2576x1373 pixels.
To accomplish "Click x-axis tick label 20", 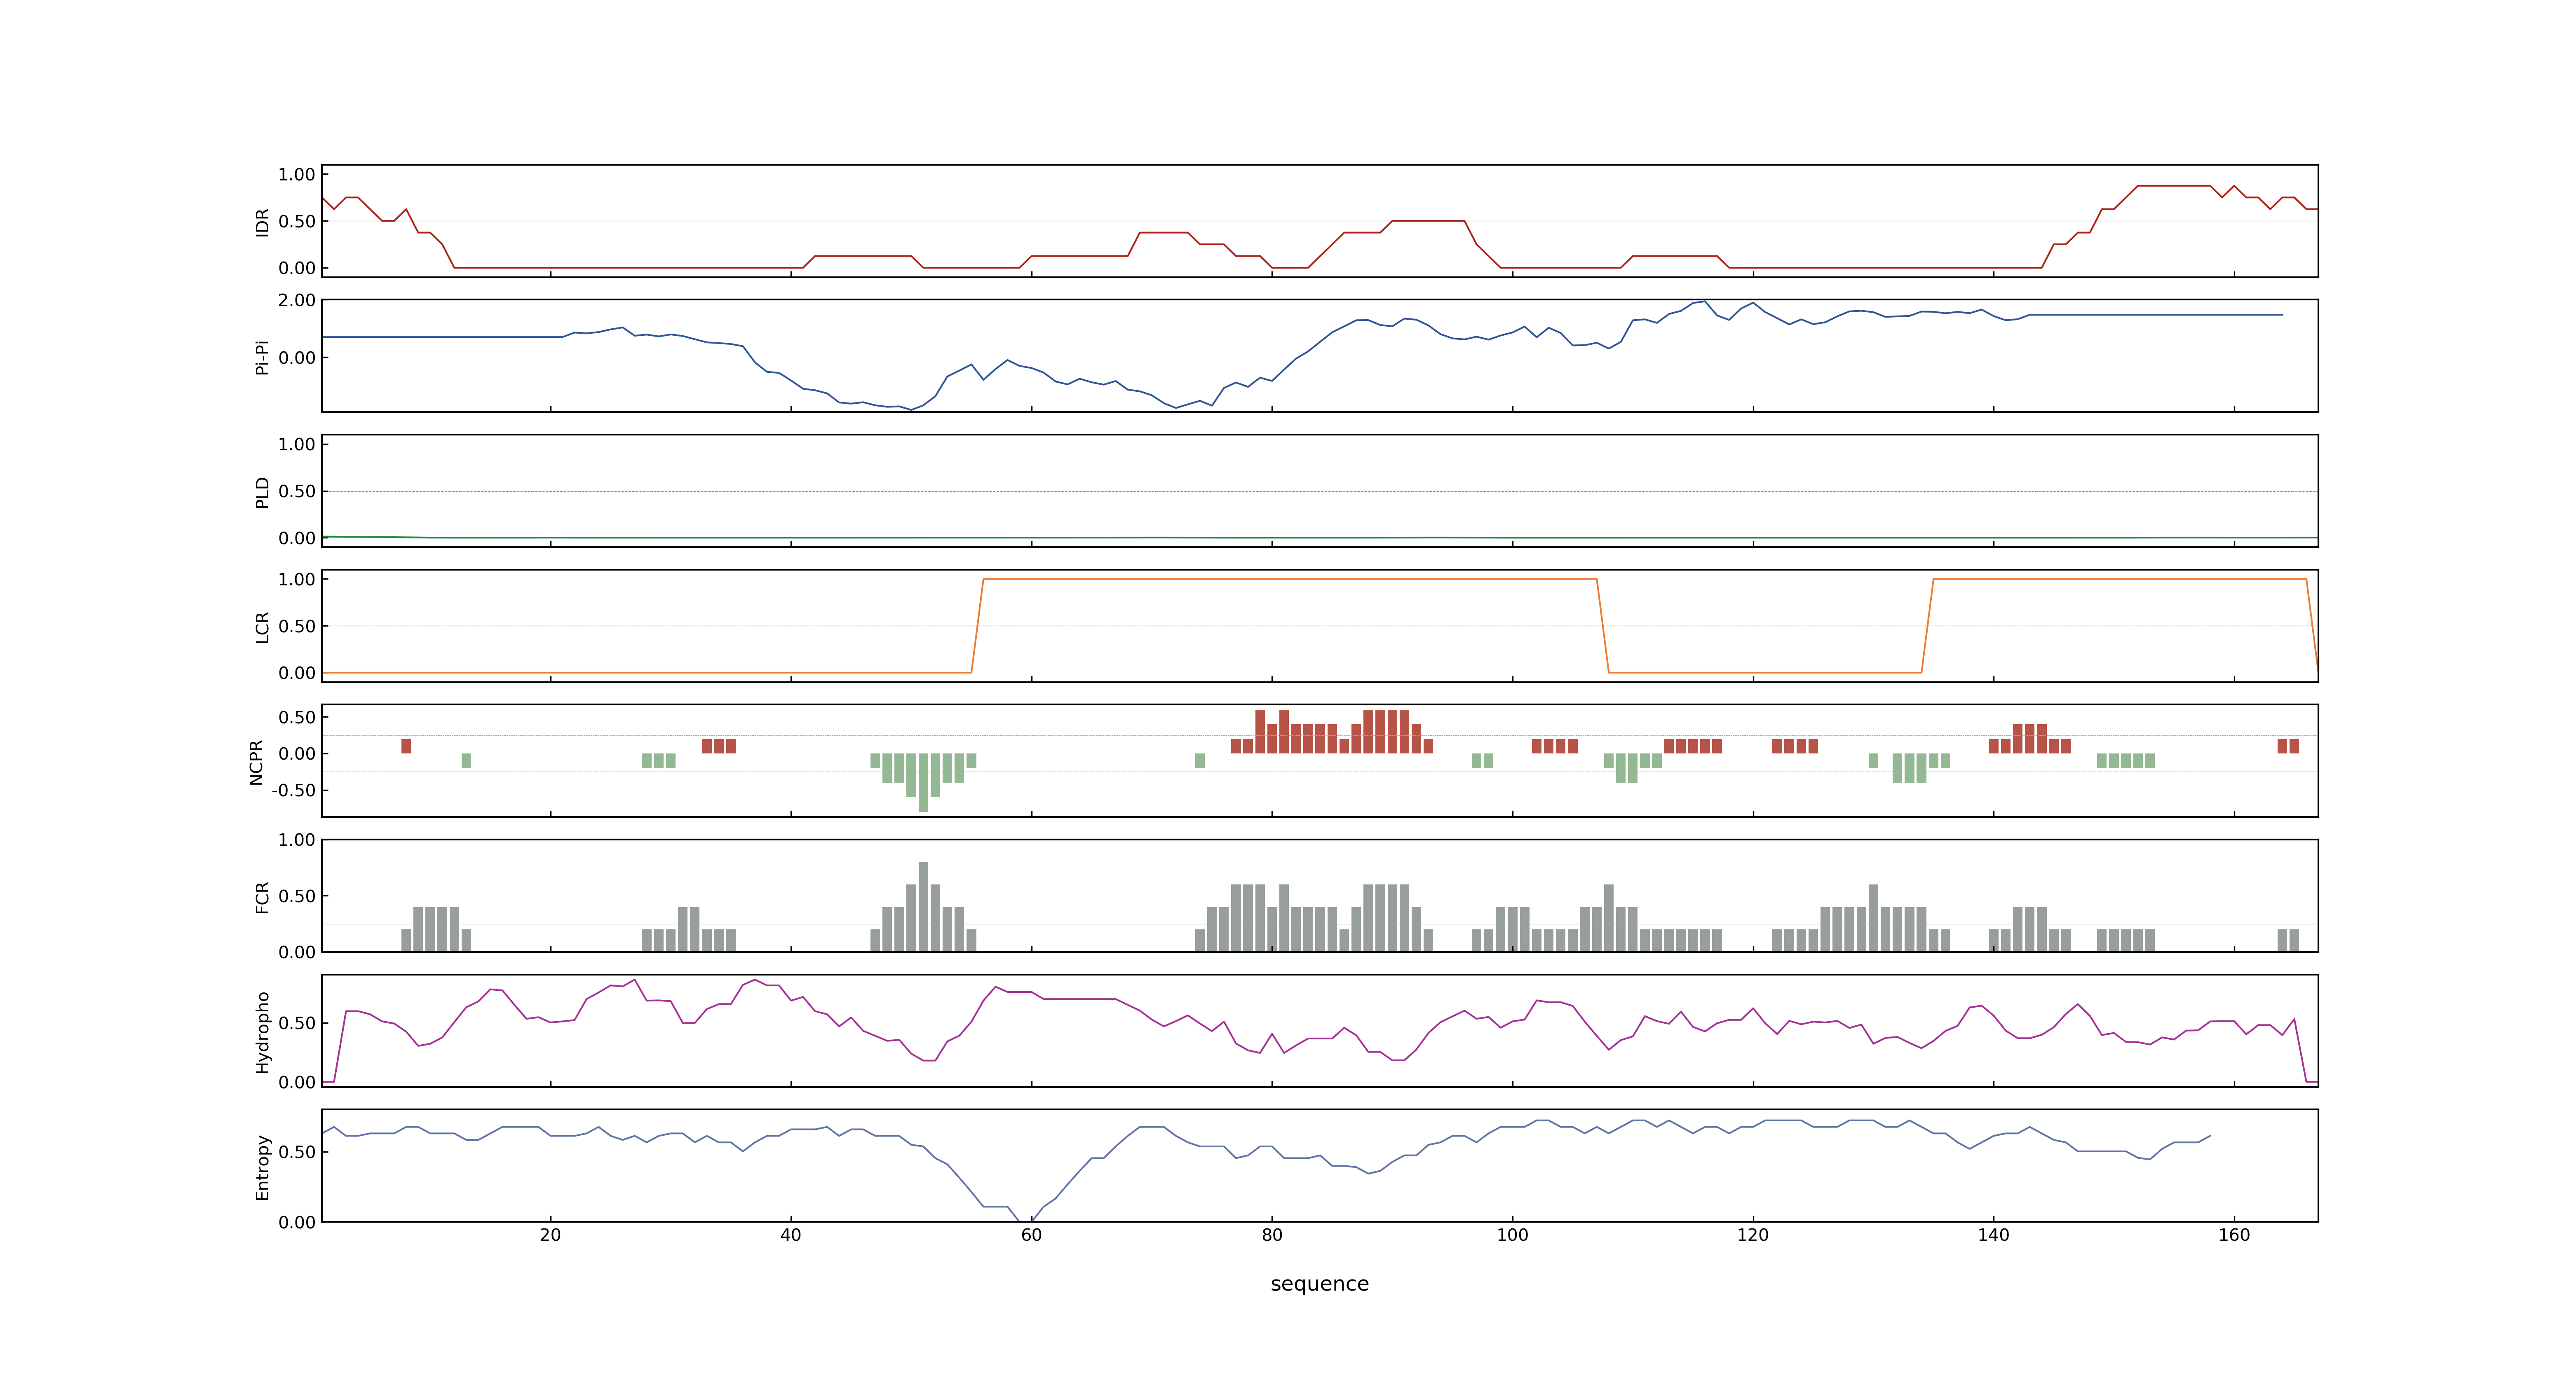I will point(550,1235).
